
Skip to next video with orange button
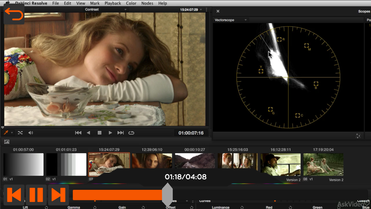(x=59, y=195)
